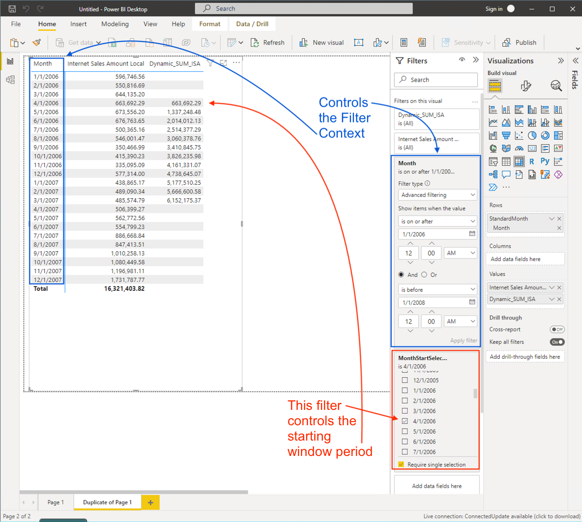This screenshot has height=522, width=582.
Task: Open the 'is before' condition dropdown
Action: click(x=437, y=289)
